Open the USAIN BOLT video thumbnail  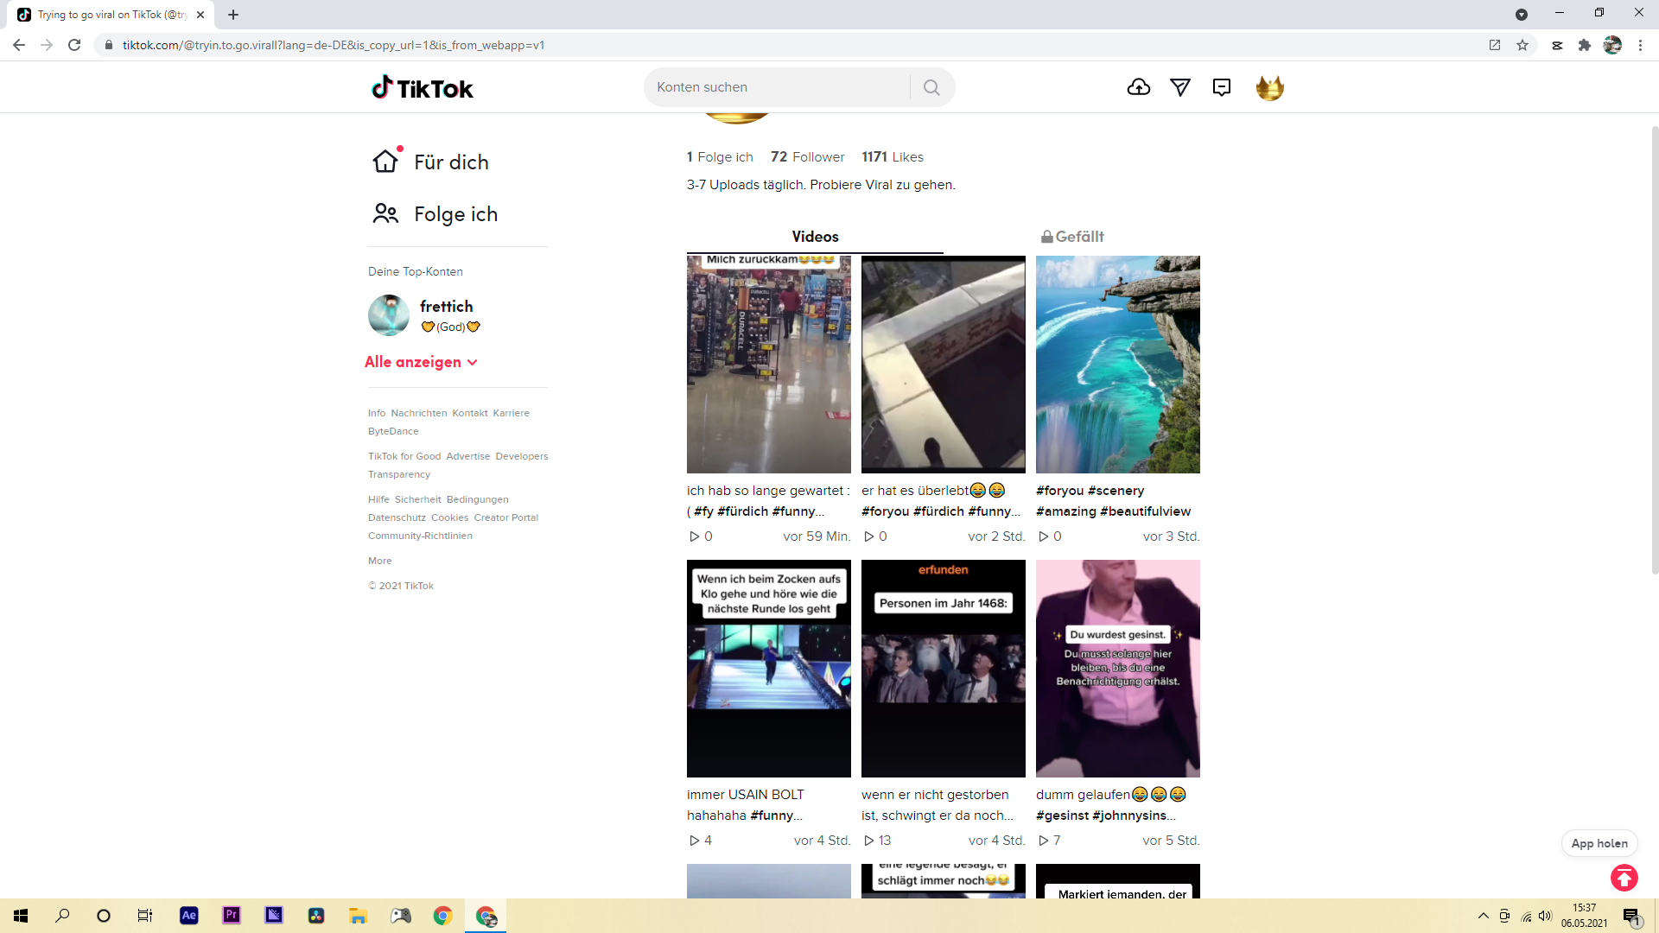[768, 669]
